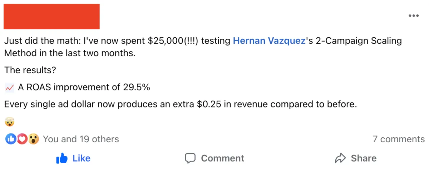Open the three-dot post options menu
Screen dimensions: 429x169
[414, 16]
